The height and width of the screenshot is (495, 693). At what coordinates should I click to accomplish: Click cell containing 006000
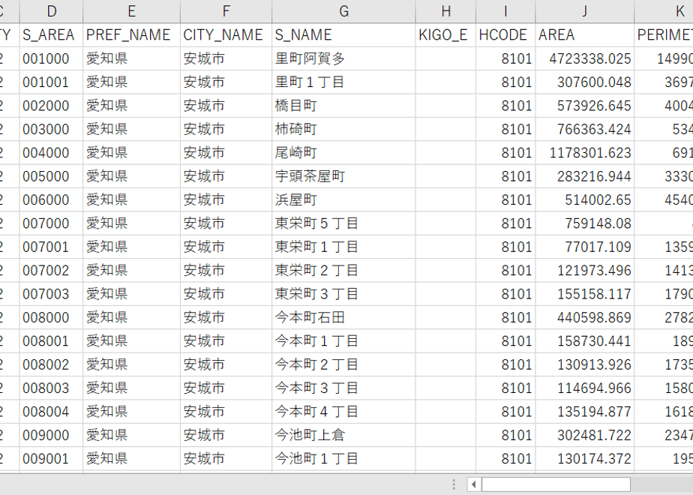tap(51, 199)
